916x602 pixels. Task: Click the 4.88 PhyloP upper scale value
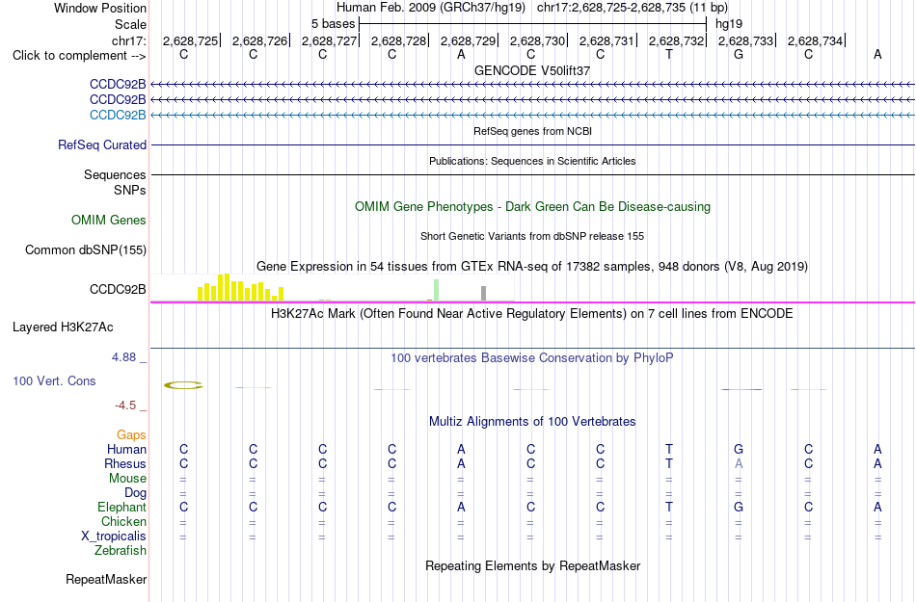tap(123, 357)
